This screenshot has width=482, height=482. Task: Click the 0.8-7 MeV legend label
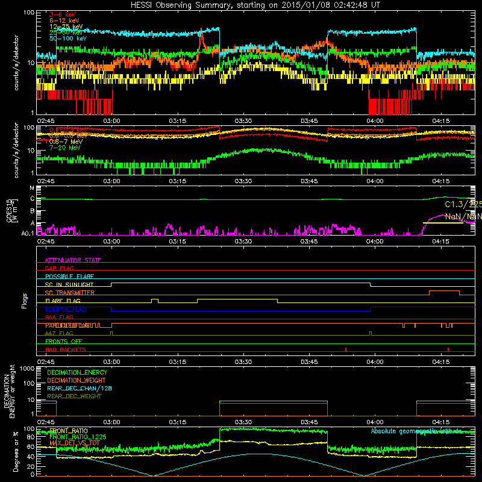coord(66,142)
